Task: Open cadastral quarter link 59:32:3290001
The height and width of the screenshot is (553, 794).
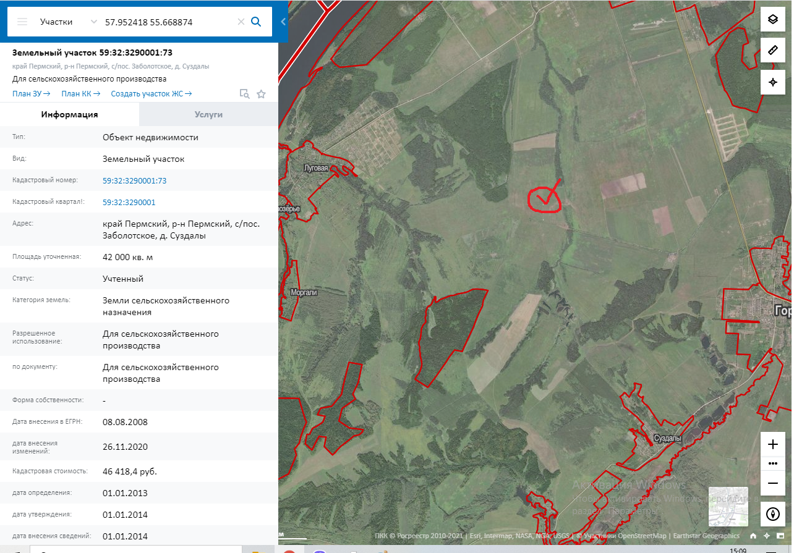Action: click(x=129, y=203)
